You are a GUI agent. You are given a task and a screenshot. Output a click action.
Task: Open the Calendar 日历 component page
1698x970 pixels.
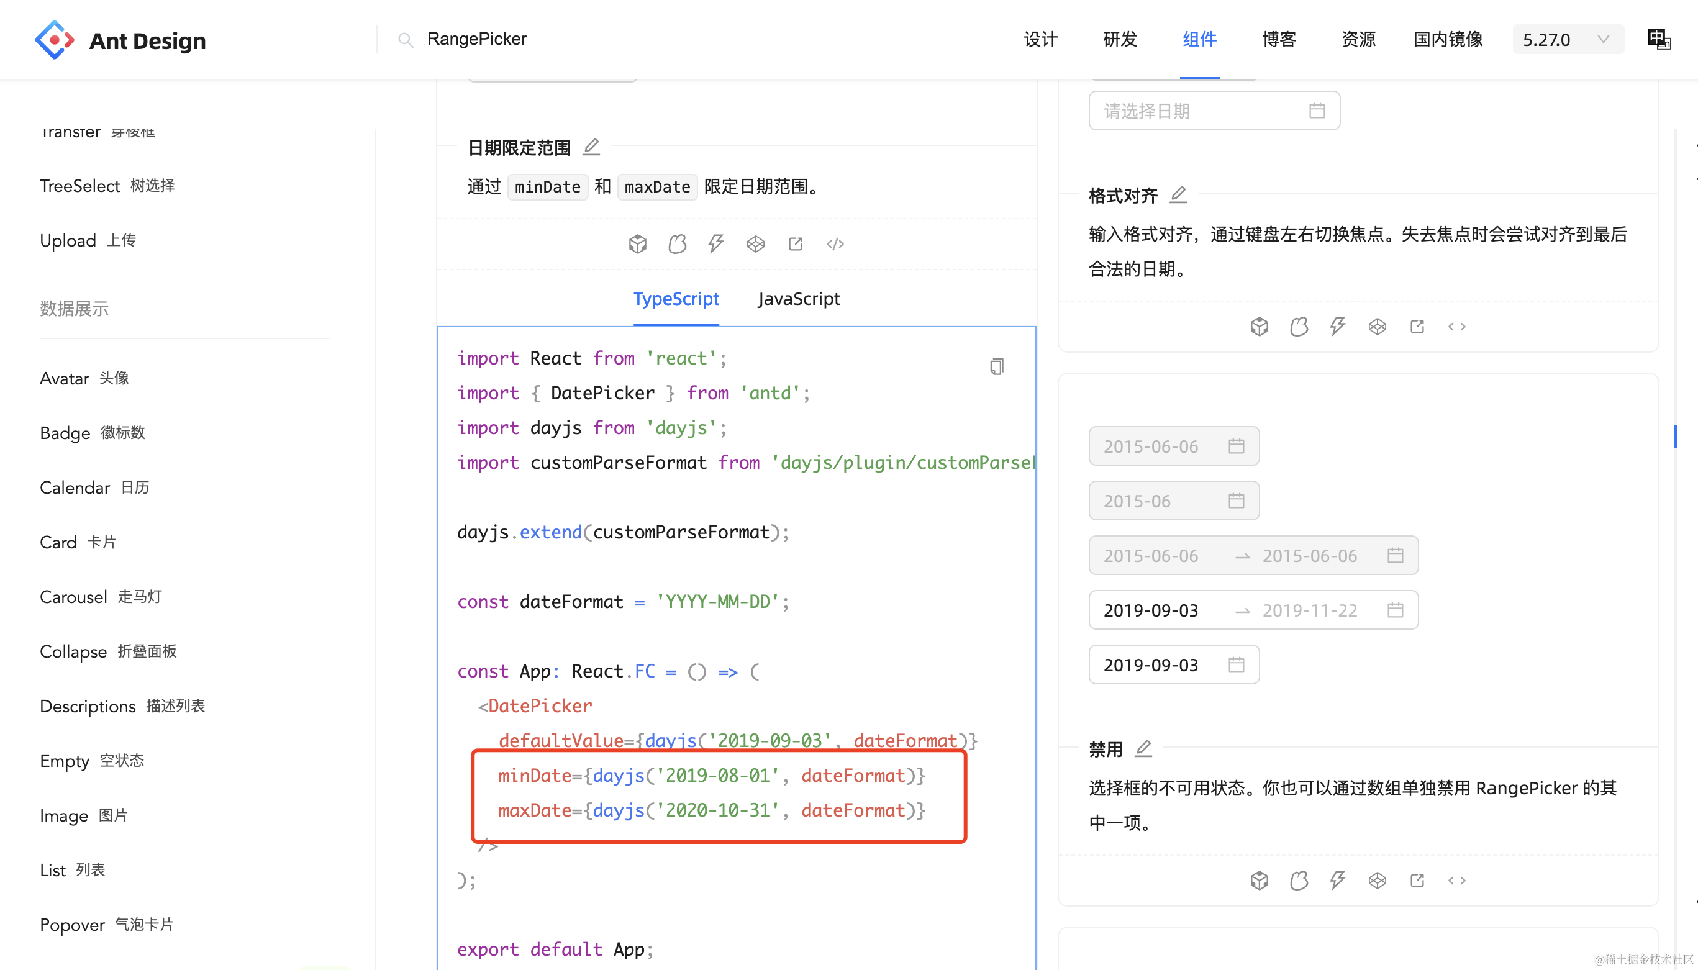(94, 487)
